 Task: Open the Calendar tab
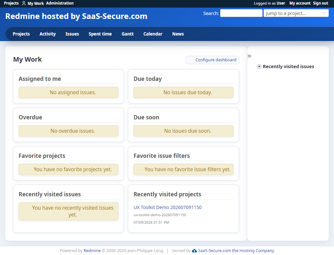tap(153, 34)
